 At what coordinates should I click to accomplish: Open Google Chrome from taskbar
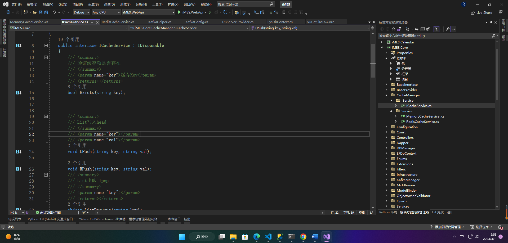coord(303,237)
